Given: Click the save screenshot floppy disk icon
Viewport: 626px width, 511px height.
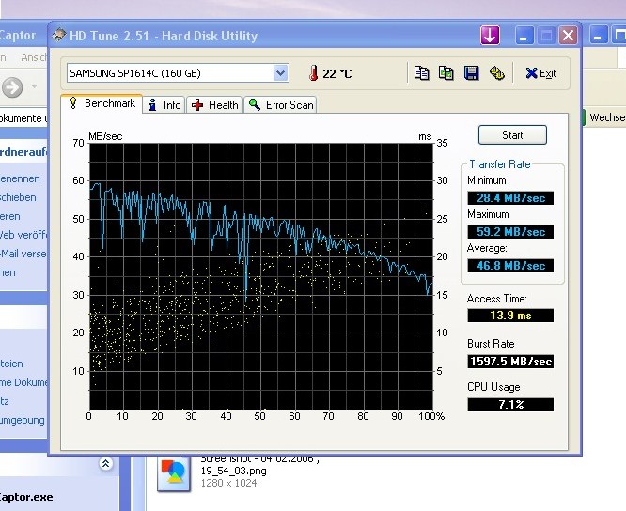Looking at the screenshot, I should pos(472,73).
